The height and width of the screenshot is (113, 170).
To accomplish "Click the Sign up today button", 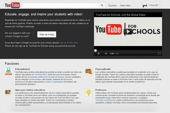I will (47, 34).
